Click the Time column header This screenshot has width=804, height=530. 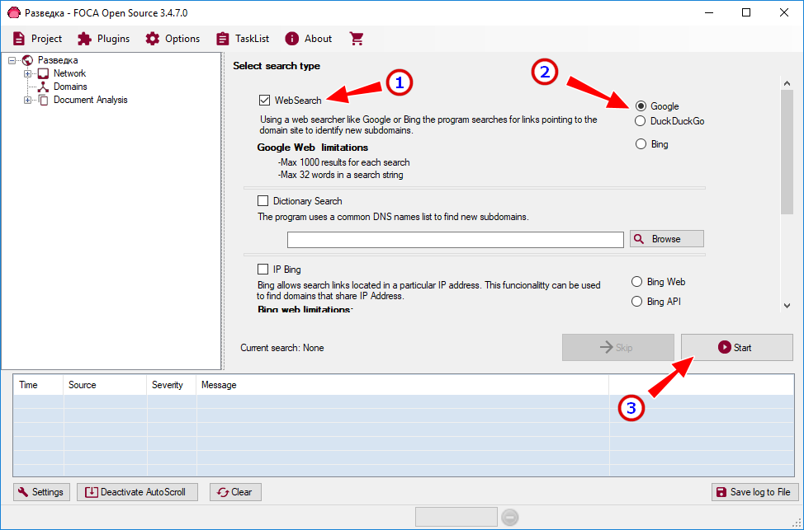click(39, 385)
